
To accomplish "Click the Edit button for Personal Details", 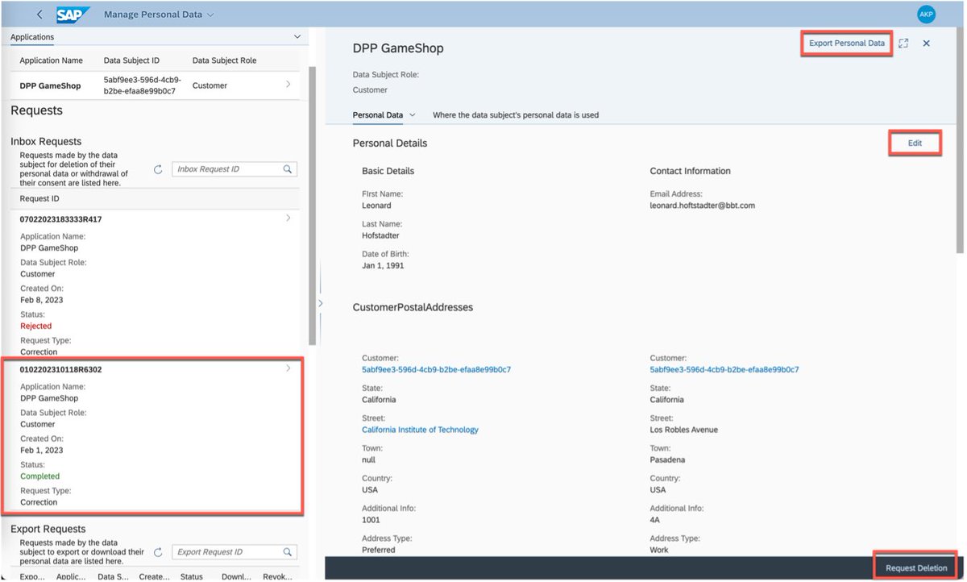I will pyautogui.click(x=915, y=143).
